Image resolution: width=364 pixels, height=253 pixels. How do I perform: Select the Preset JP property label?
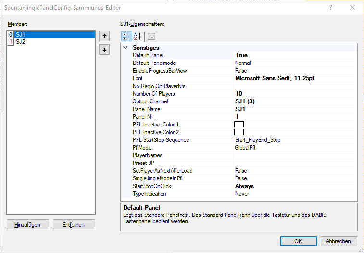click(143, 163)
